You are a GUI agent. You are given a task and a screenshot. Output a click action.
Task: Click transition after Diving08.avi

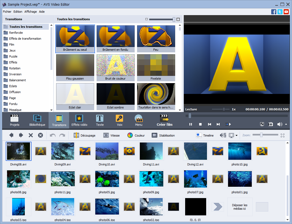point(40,151)
